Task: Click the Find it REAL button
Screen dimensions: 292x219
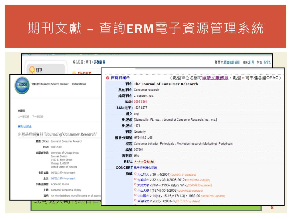Action: coord(145,161)
